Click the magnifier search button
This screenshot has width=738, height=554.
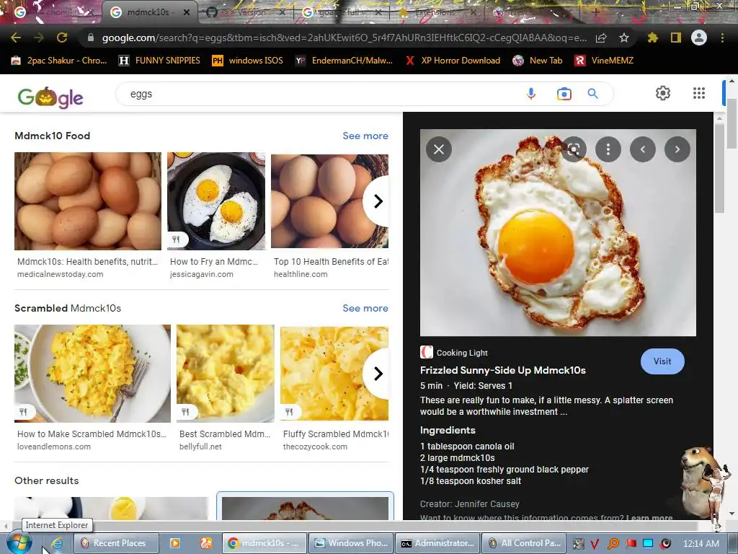(x=592, y=94)
